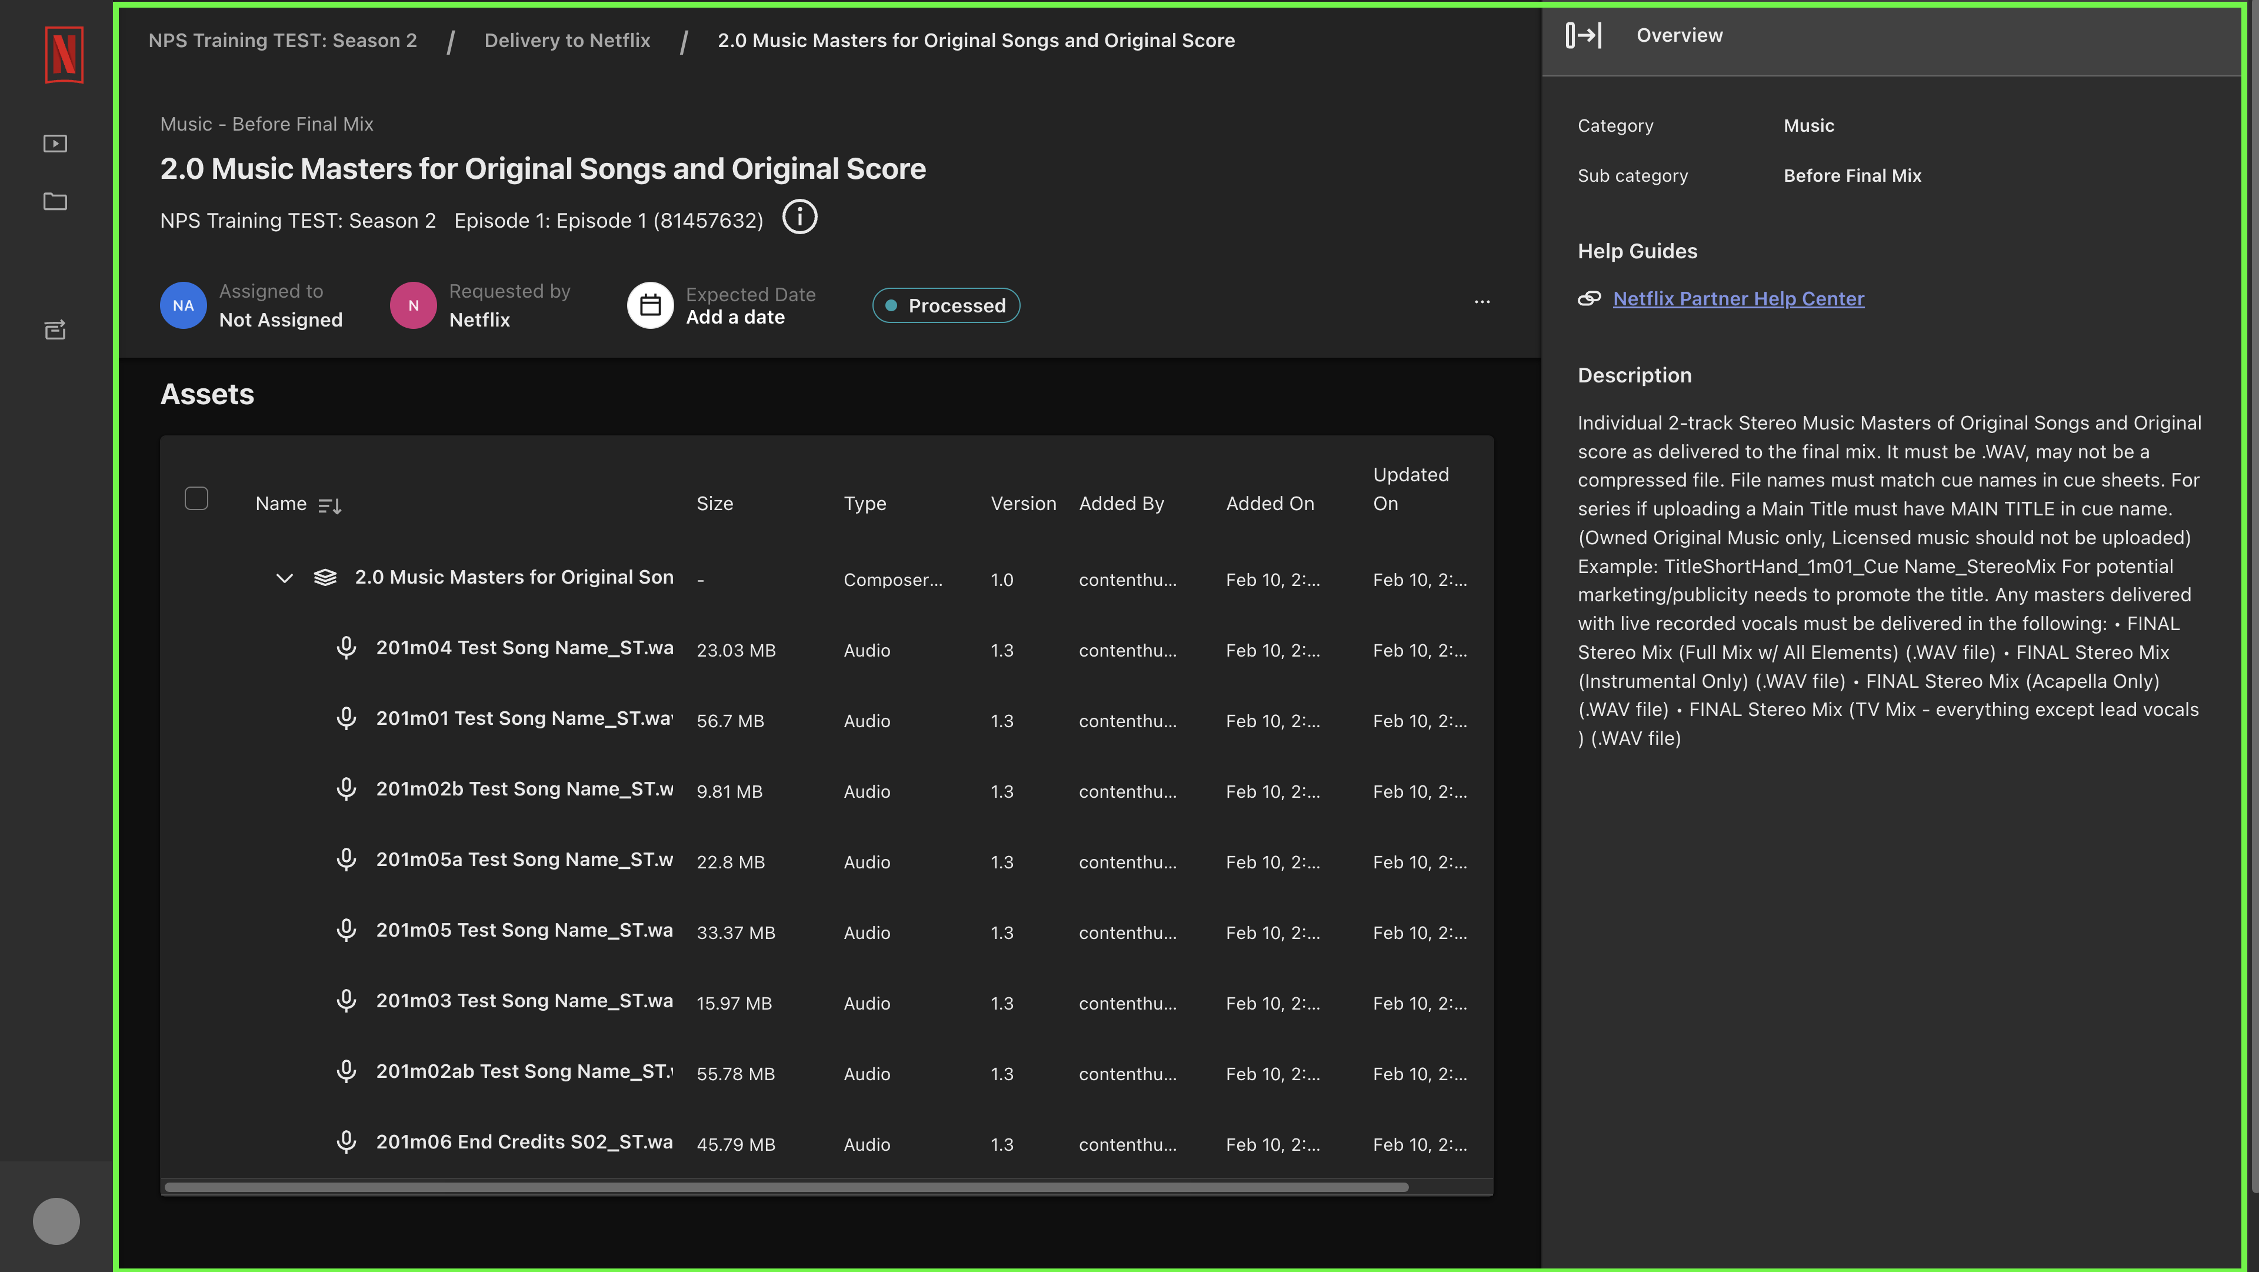Click the sort icon next to Name
Image resolution: width=2259 pixels, height=1272 pixels.
pos(329,505)
